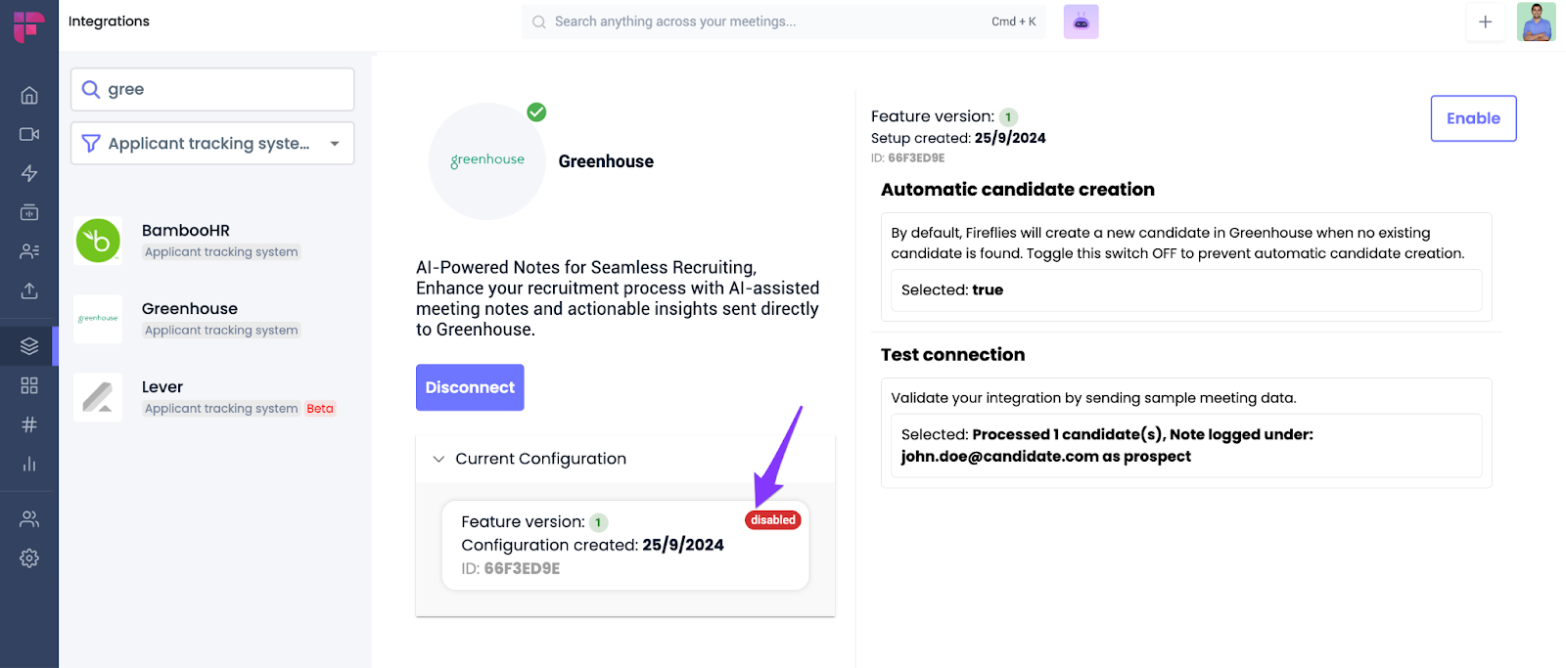Open the bar chart analytics icon
Viewport: 1566px width, 668px height.
tap(29, 464)
